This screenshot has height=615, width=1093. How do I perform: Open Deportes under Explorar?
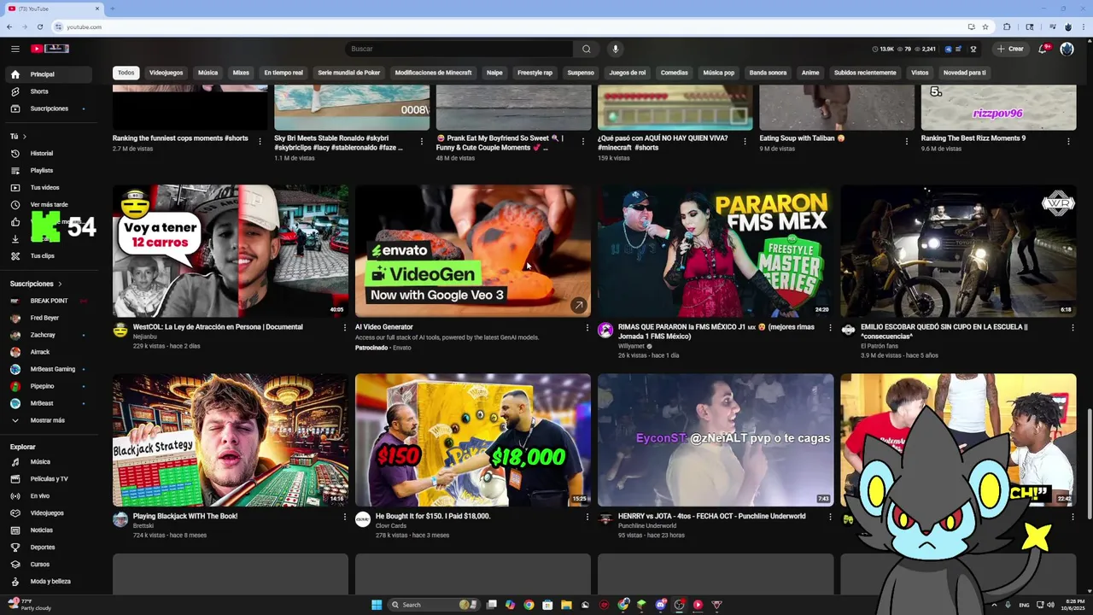pos(48,547)
